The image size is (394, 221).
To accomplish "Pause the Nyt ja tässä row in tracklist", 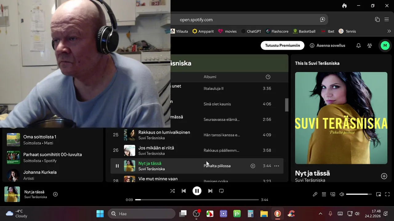I will click(117, 166).
